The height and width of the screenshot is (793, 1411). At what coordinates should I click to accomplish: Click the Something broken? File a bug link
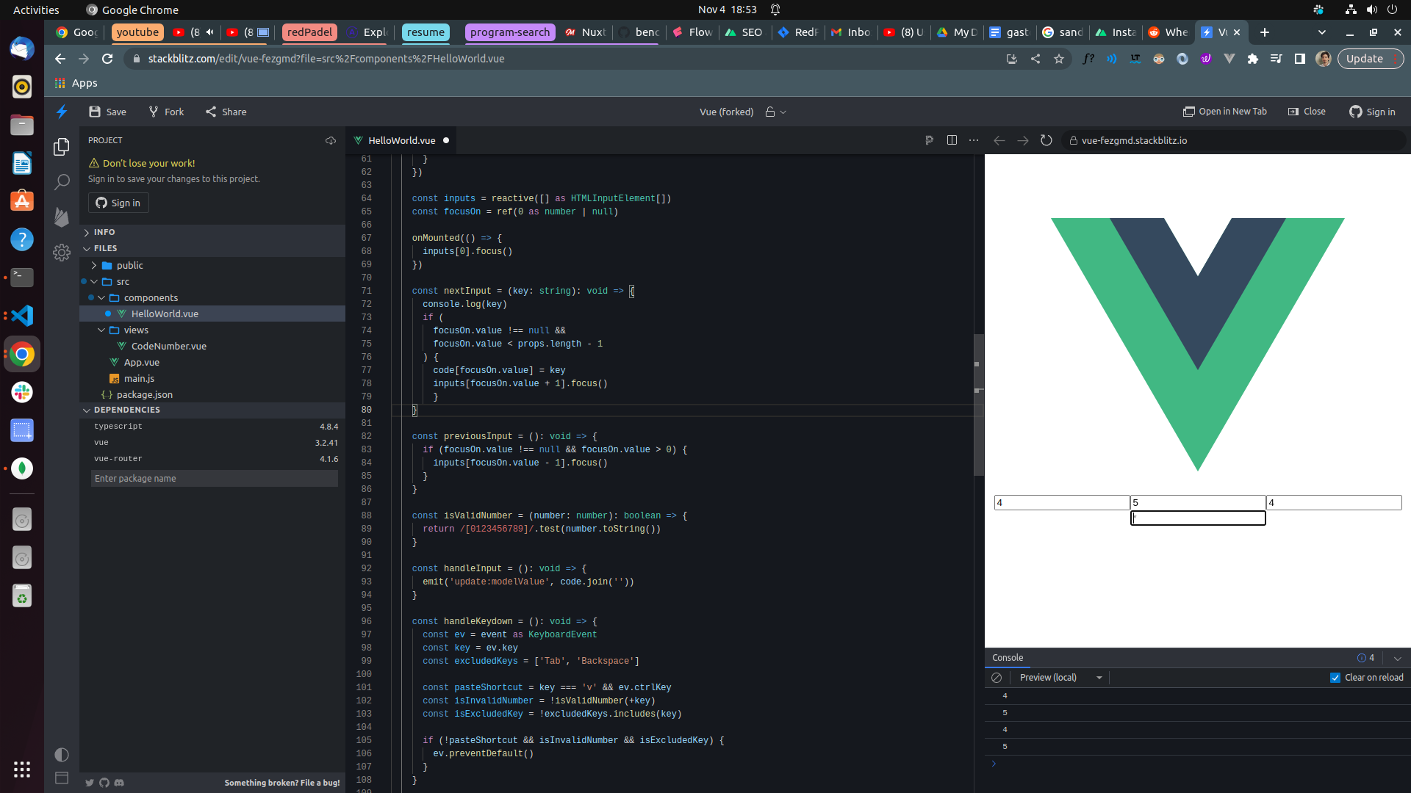click(x=282, y=783)
